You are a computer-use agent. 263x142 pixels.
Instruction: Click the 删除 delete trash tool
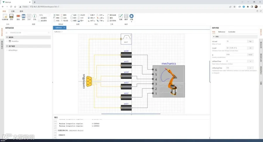[64, 15]
